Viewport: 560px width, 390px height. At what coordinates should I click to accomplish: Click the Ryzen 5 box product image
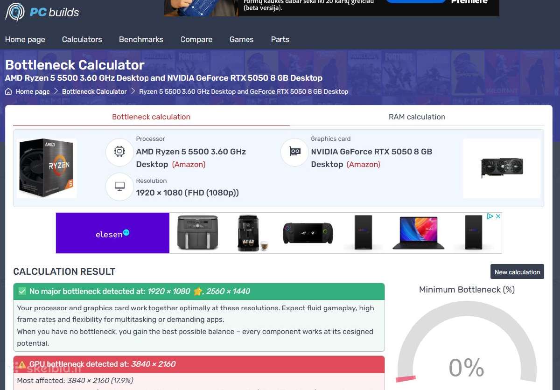47,168
